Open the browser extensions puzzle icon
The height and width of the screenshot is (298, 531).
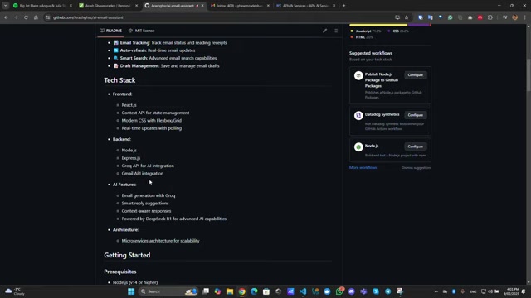coord(490,17)
